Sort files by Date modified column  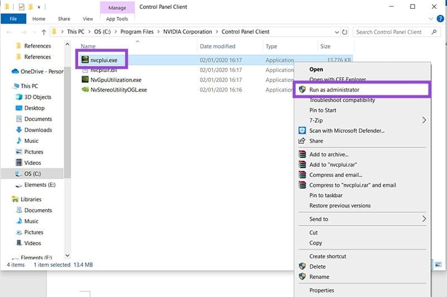217,46
